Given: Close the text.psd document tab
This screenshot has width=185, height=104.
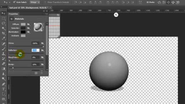Looking at the screenshot, I should point(50,8).
